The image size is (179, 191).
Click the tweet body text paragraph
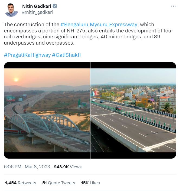(88, 34)
